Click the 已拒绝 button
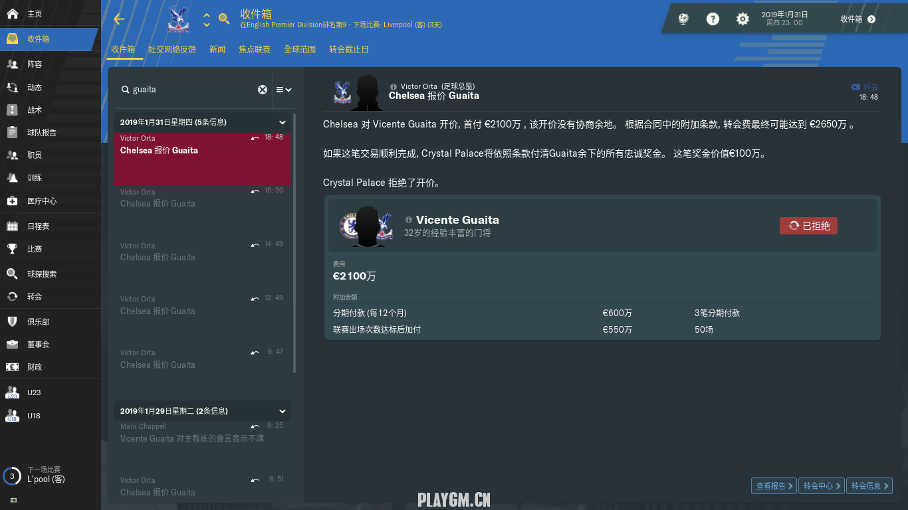This screenshot has width=908, height=510. [808, 226]
